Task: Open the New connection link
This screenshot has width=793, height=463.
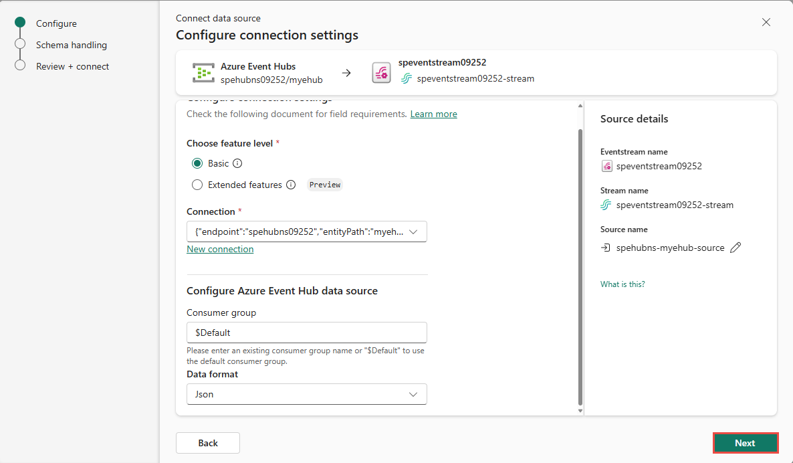Action: (220, 249)
